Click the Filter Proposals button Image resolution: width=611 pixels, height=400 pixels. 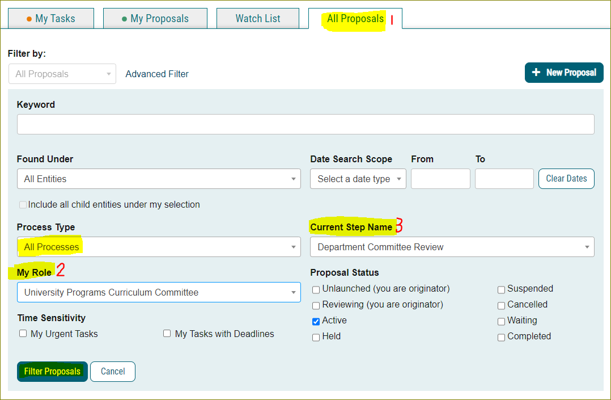52,372
